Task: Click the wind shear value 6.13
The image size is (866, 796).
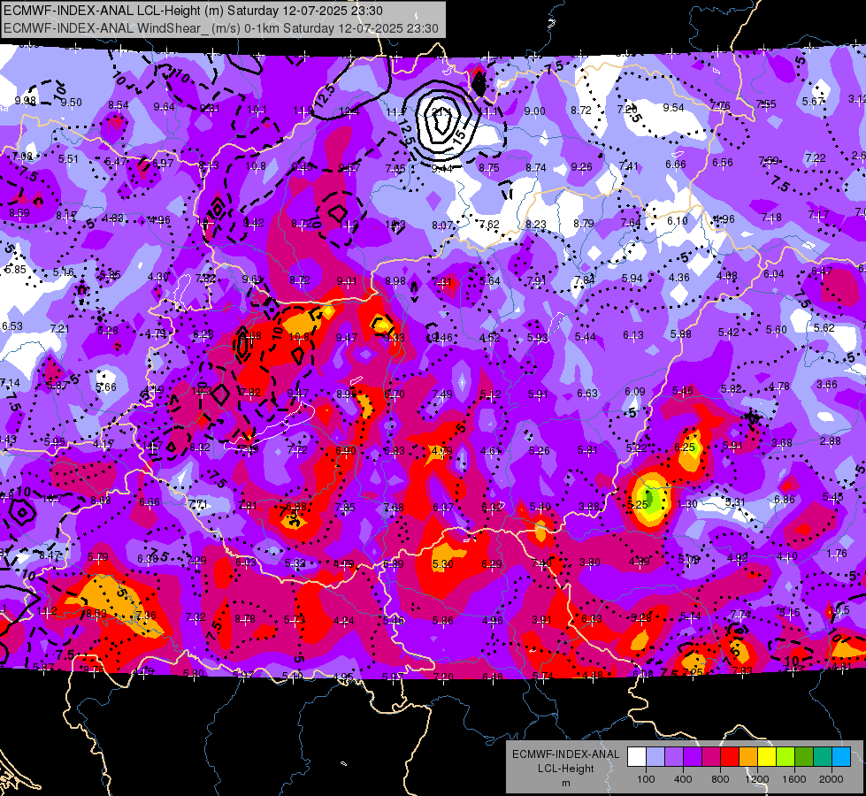Action: (x=633, y=334)
